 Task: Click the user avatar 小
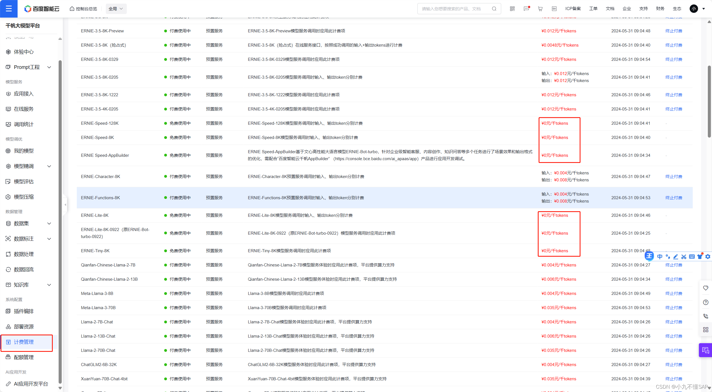click(694, 9)
